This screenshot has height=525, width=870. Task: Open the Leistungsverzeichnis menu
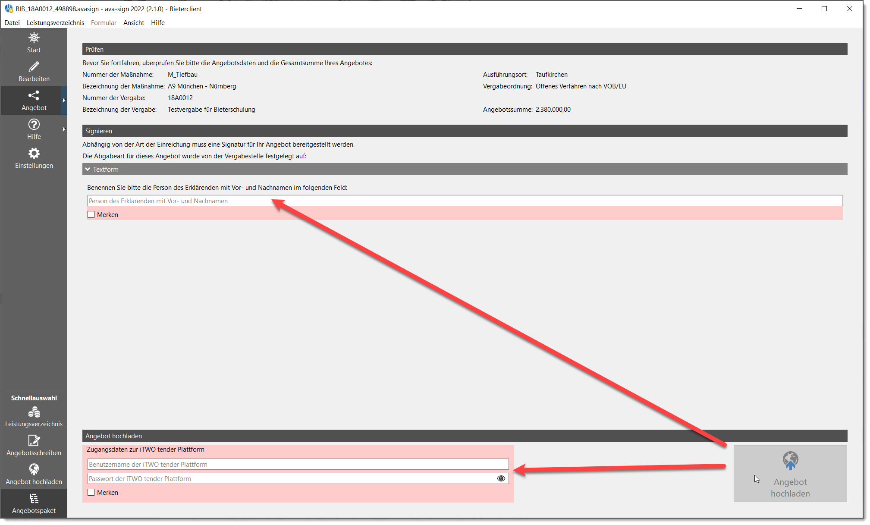(x=55, y=22)
